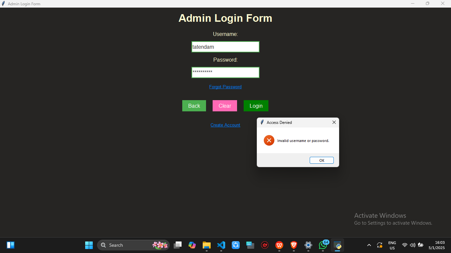Close the Admin Login Form window
This screenshot has height=253, width=451.
[443, 4]
